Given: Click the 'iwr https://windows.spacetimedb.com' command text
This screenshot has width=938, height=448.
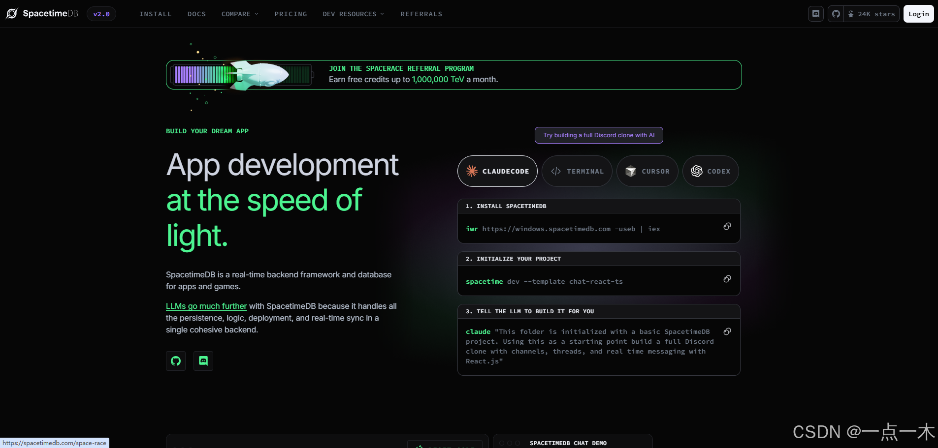Looking at the screenshot, I should click(x=563, y=229).
